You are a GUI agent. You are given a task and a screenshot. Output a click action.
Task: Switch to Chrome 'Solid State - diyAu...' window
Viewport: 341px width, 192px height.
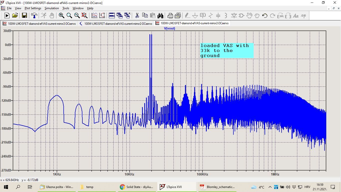point(138,187)
